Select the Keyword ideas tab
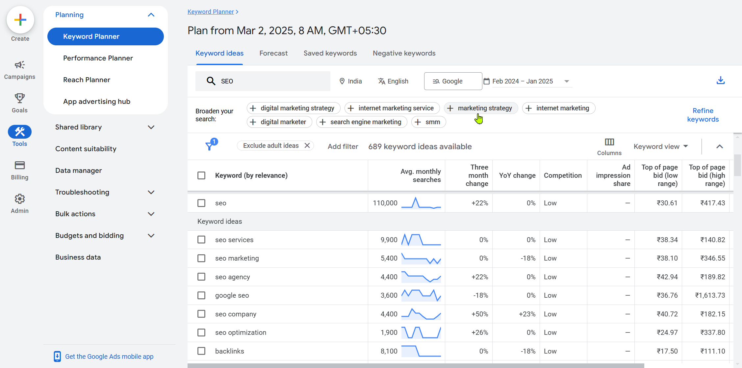742x368 pixels. (x=219, y=53)
